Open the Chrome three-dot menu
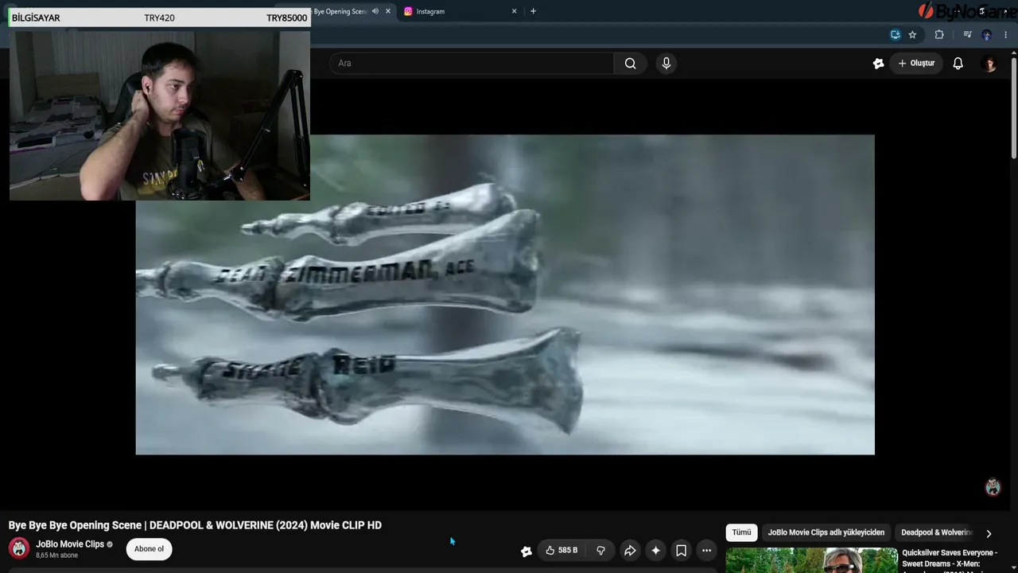1018x573 pixels. tap(1006, 34)
